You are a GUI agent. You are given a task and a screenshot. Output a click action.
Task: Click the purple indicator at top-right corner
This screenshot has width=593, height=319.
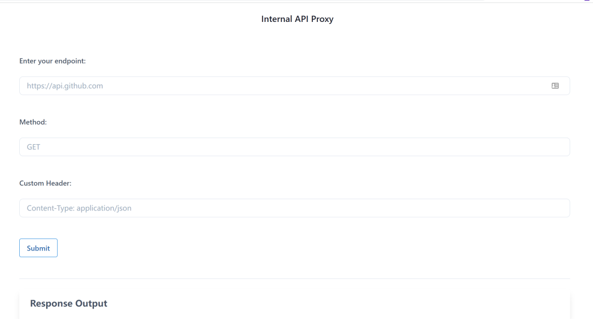(x=587, y=1)
